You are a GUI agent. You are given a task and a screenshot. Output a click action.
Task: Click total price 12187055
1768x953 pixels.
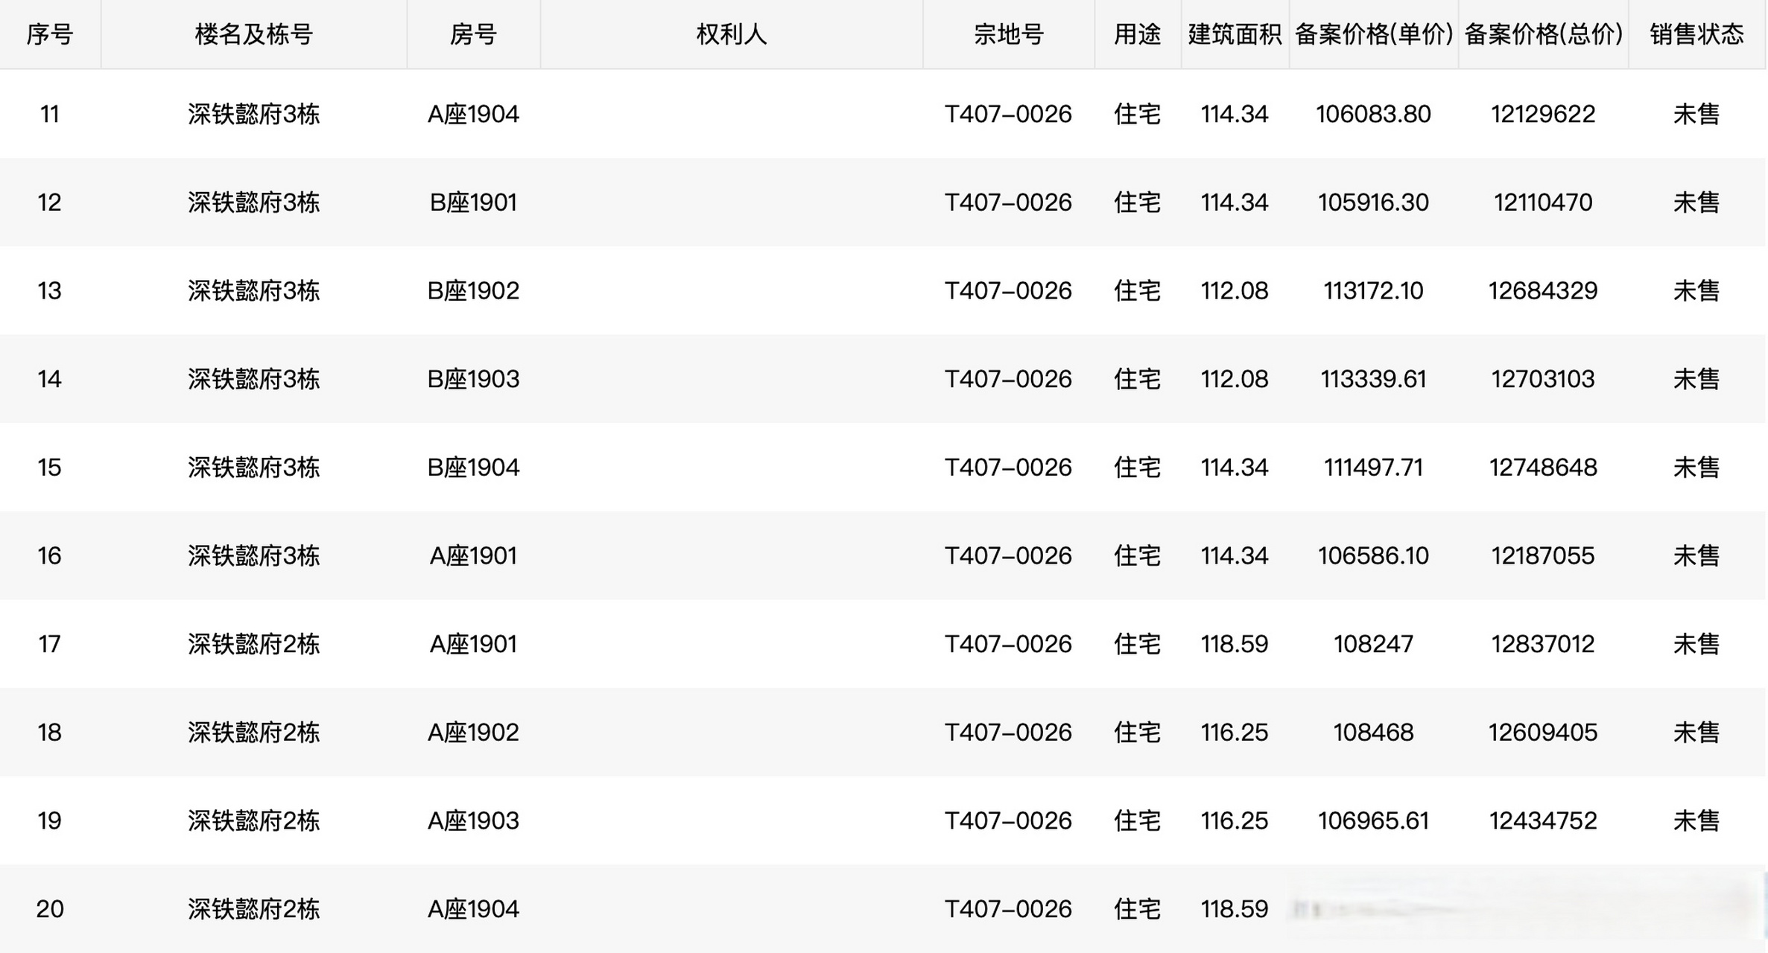[x=1543, y=555]
